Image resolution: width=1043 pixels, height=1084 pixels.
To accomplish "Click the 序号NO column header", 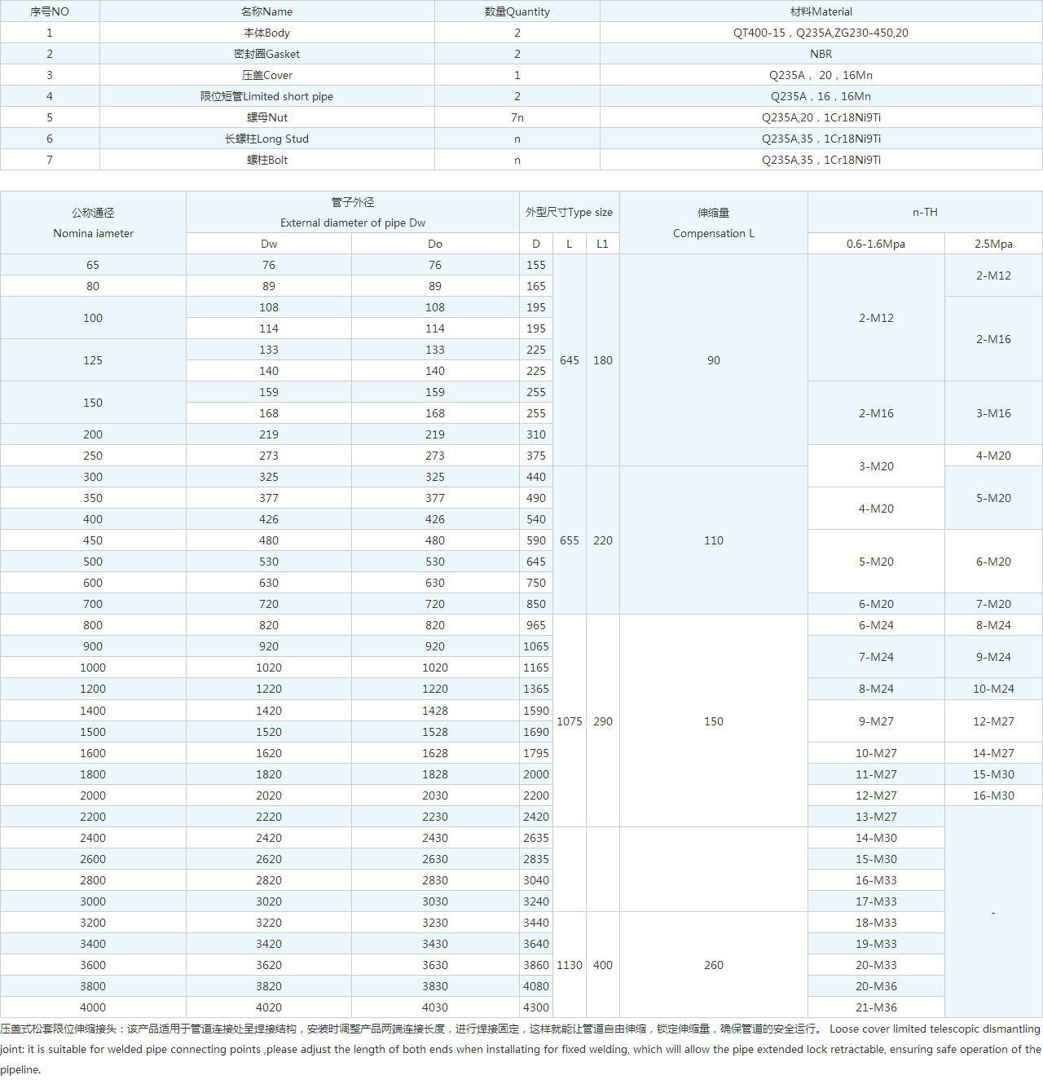I will [x=50, y=11].
